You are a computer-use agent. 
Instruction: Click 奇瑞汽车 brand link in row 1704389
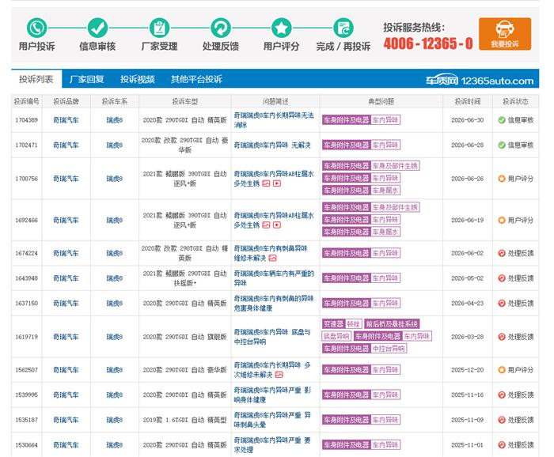pos(66,120)
